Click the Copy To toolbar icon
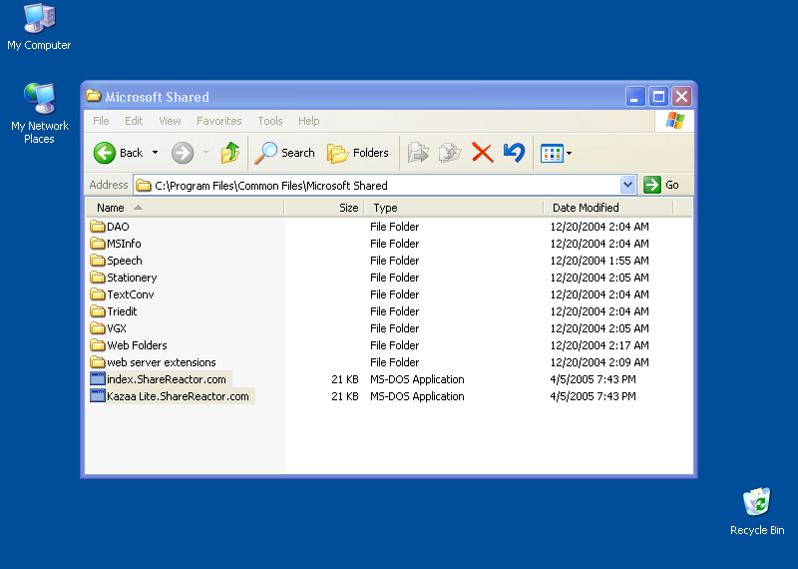This screenshot has height=569, width=798. pos(450,153)
